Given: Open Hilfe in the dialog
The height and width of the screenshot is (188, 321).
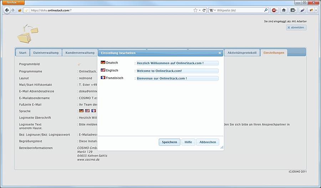Looking at the screenshot, I should tap(188, 142).
